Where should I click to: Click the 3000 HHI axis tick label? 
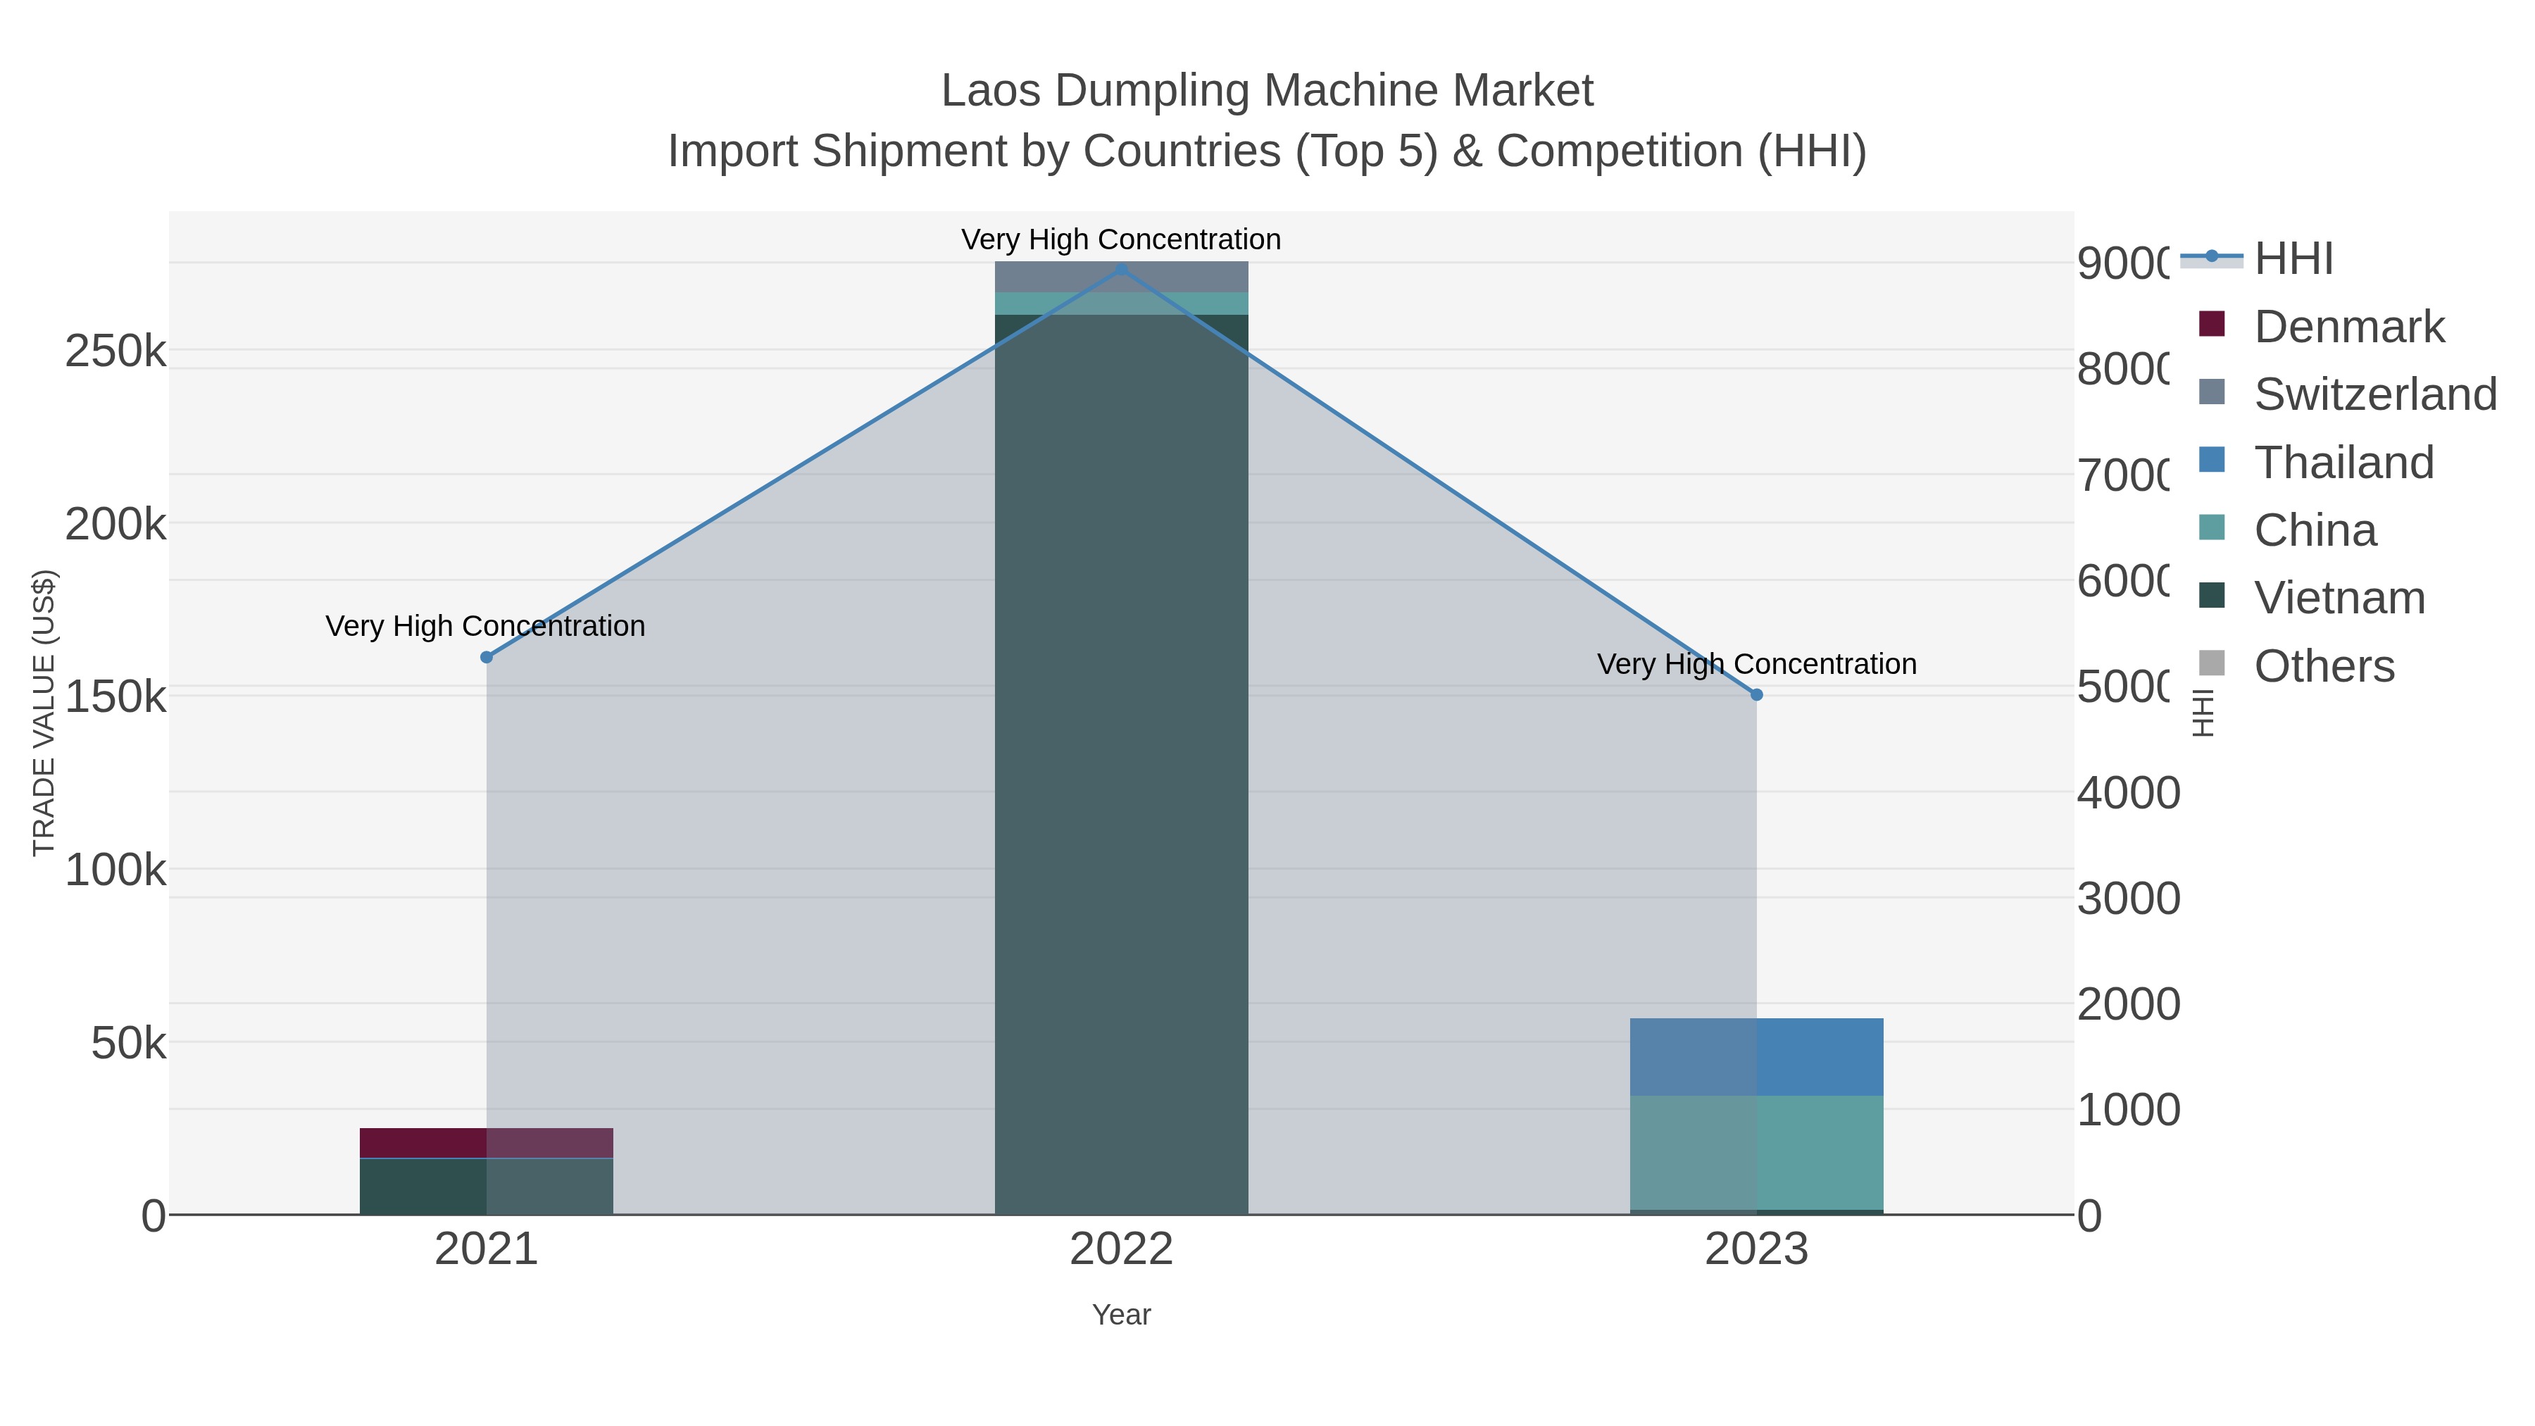coord(2129,899)
